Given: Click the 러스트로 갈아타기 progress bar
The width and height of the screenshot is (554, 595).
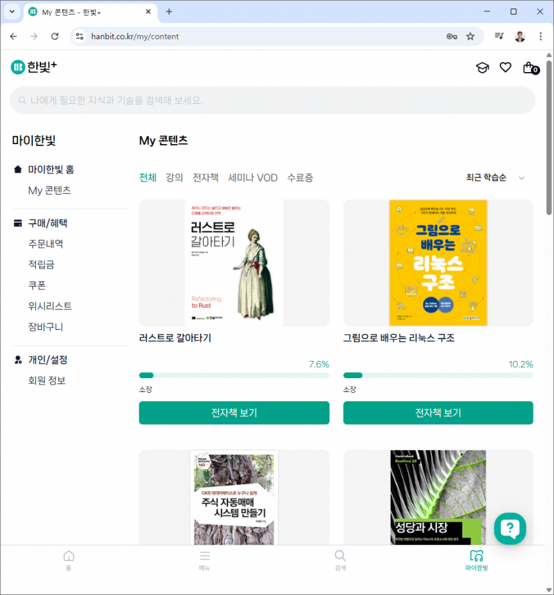Looking at the screenshot, I should tap(234, 376).
